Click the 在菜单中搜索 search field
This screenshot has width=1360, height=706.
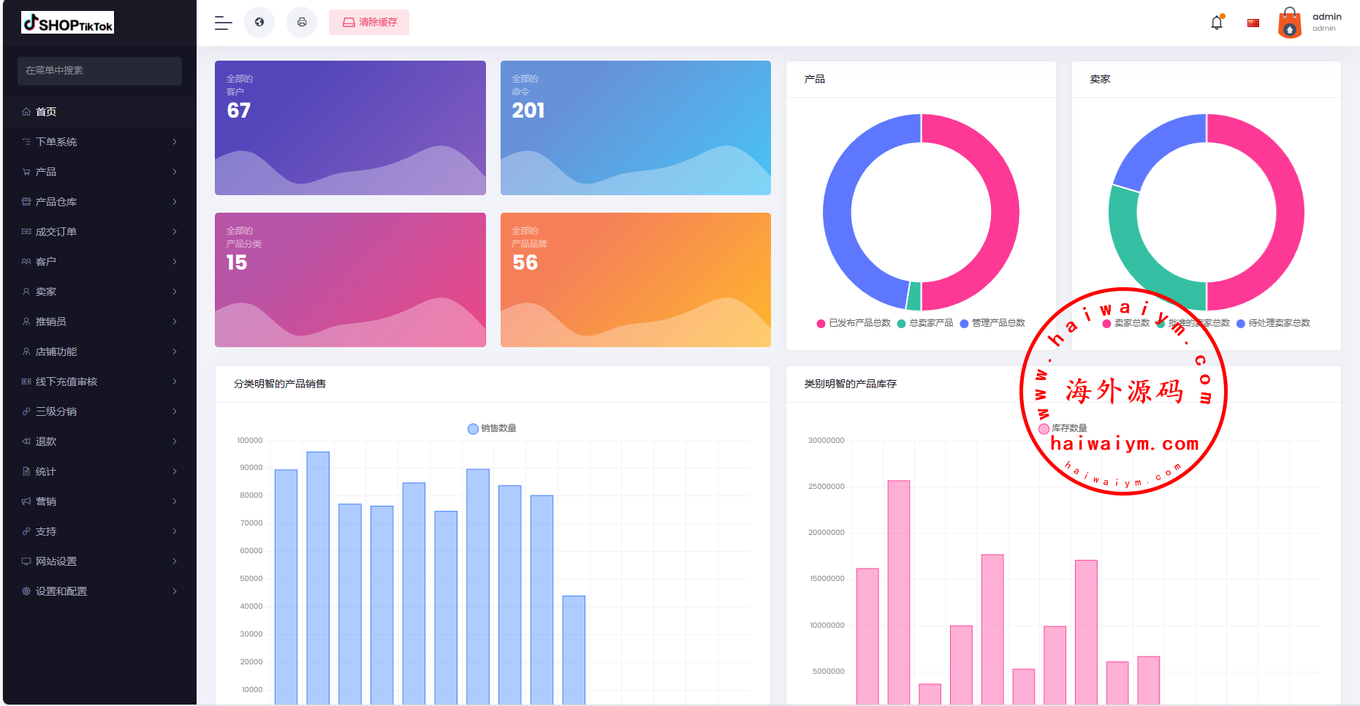[99, 71]
